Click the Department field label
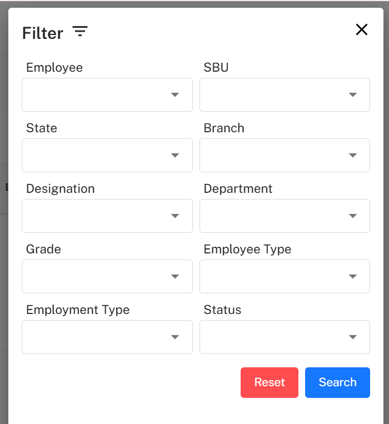 tap(238, 189)
